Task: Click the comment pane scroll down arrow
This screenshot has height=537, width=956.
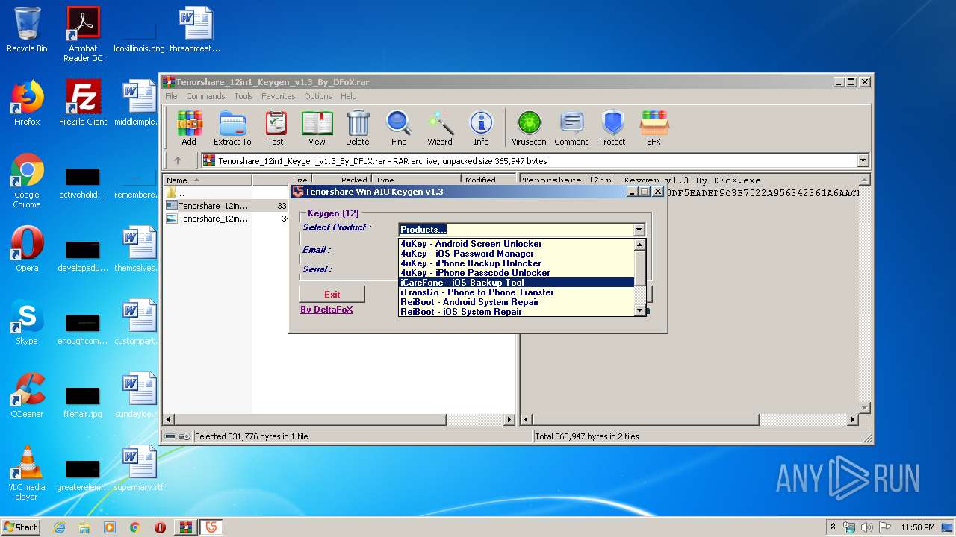Action: [865, 408]
